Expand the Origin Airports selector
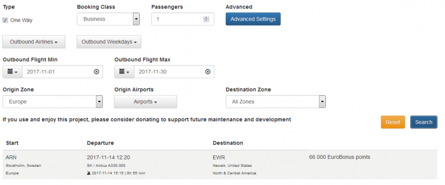The width and height of the screenshot is (445, 185). pos(145,102)
